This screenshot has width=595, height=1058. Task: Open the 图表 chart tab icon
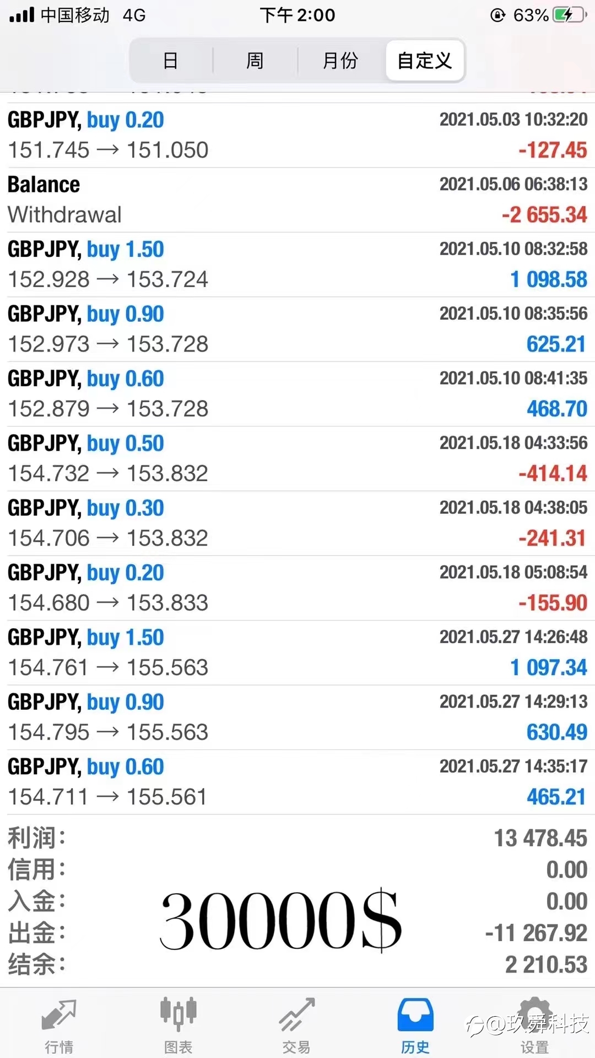tap(178, 1014)
